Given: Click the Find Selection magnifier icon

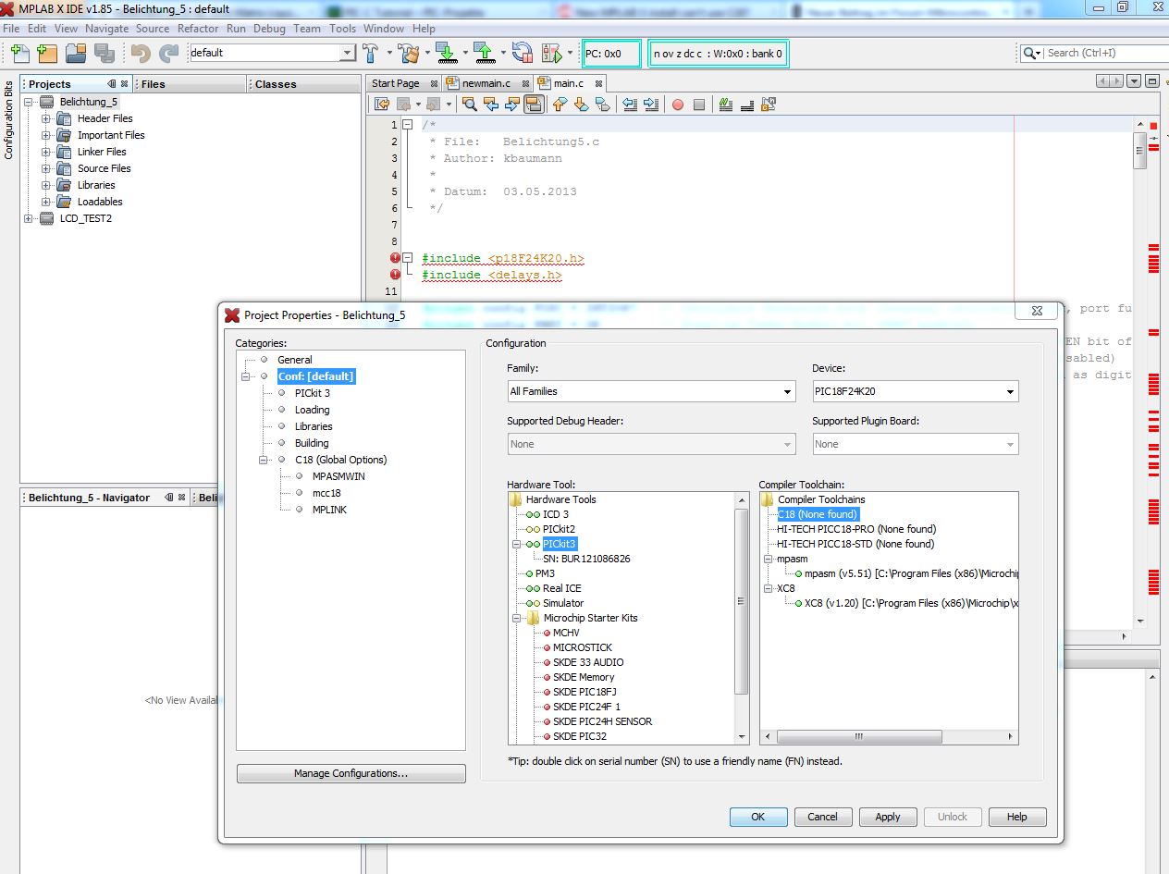Looking at the screenshot, I should 469,105.
